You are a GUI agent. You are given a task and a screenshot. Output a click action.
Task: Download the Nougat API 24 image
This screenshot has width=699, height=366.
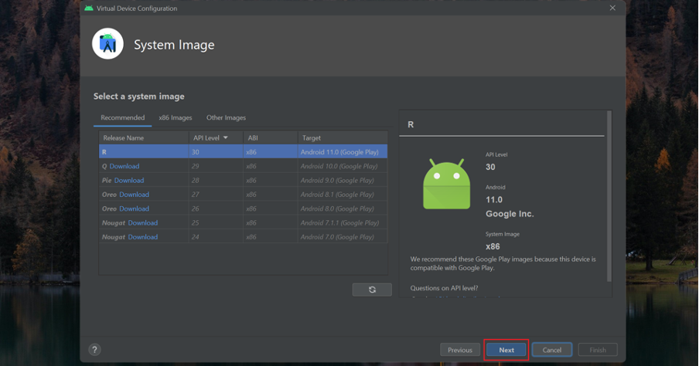point(142,237)
